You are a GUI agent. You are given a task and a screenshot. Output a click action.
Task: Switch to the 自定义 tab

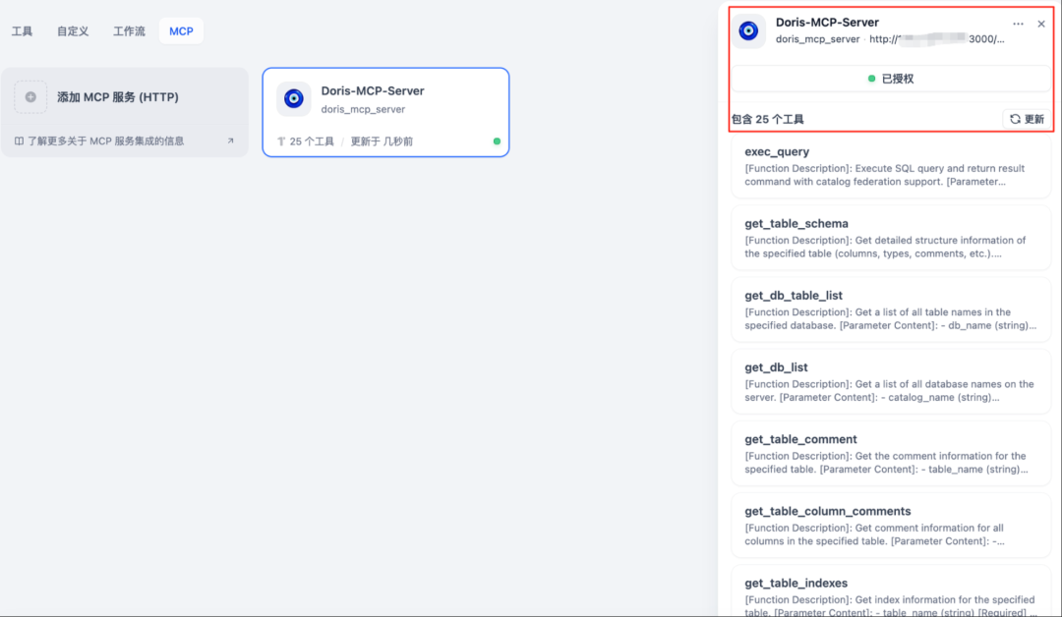(73, 31)
